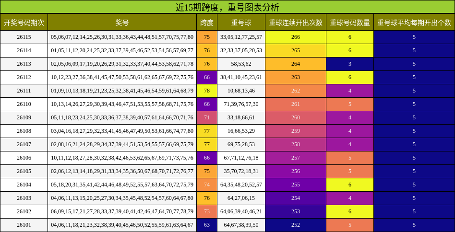Select repeat balls 38,41,10,45,23,61
Viewport: 455px width, 232px height.
point(241,77)
